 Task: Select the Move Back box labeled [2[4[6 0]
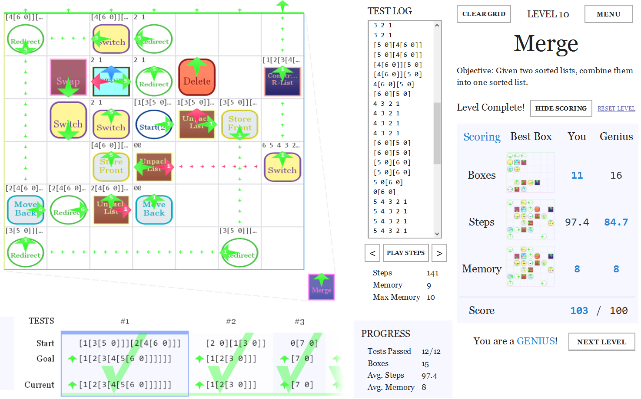click(26, 210)
